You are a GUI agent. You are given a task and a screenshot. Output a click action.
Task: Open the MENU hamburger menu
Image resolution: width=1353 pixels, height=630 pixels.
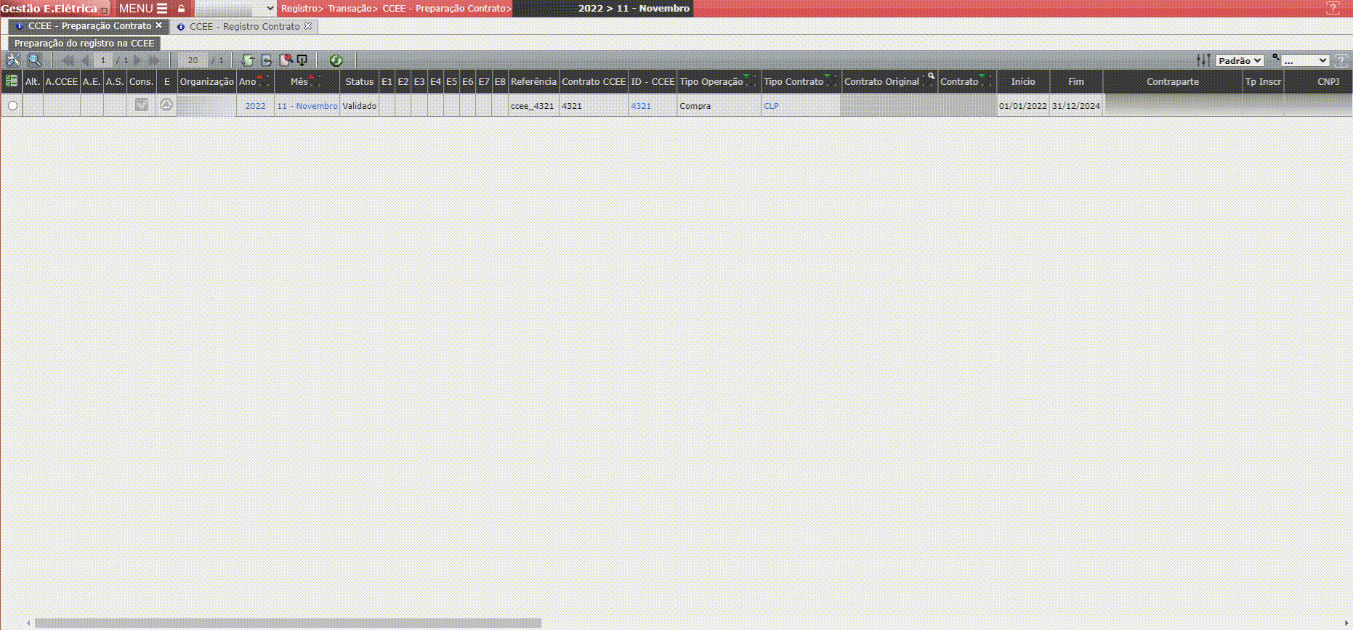[143, 9]
